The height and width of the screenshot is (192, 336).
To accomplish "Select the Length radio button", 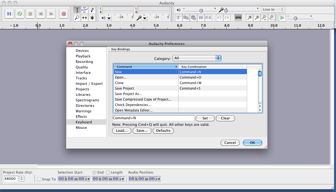I will [108, 172].
